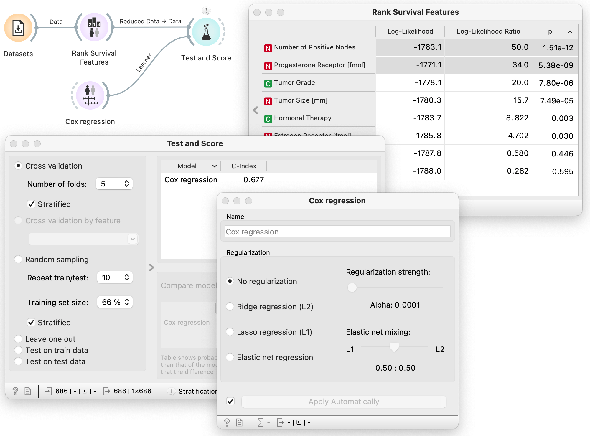Viewport: 590px width, 436px height.
Task: Click the Datasets widget icon
Action: point(18,28)
